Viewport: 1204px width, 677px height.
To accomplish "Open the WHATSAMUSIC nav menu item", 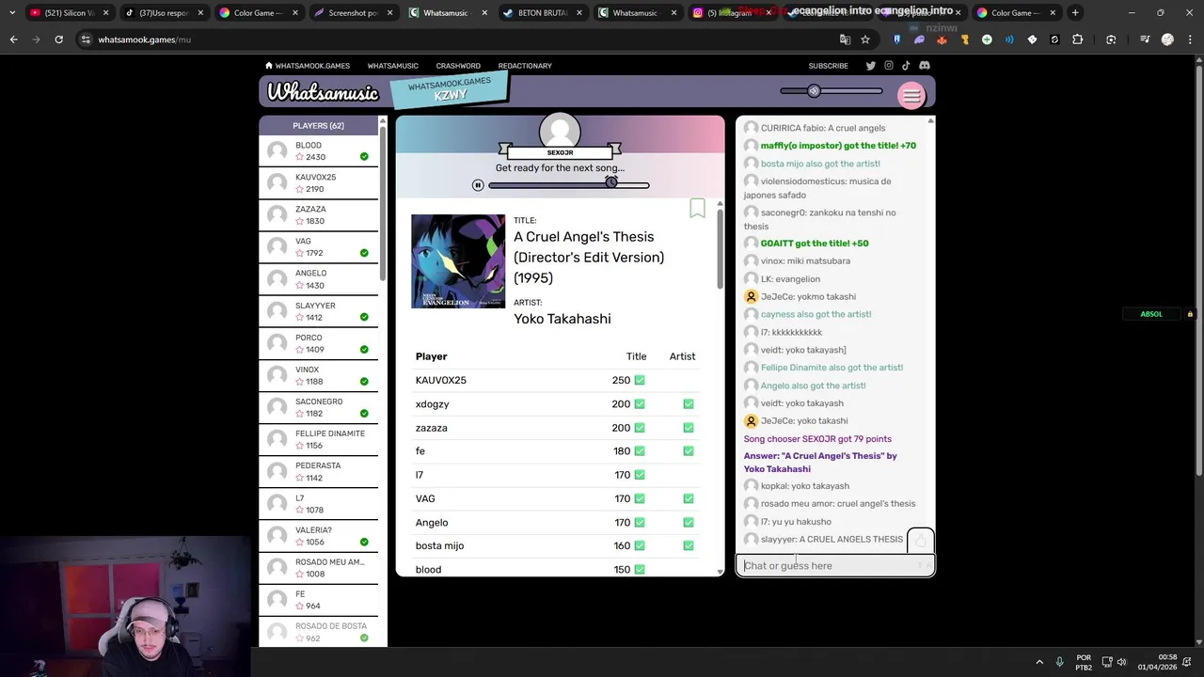I will pyautogui.click(x=393, y=66).
